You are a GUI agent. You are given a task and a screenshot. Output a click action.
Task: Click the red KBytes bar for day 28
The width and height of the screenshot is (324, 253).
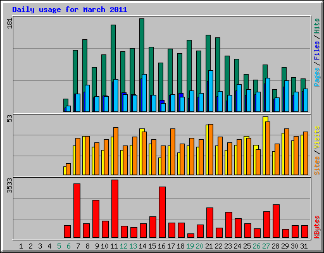click(x=277, y=221)
